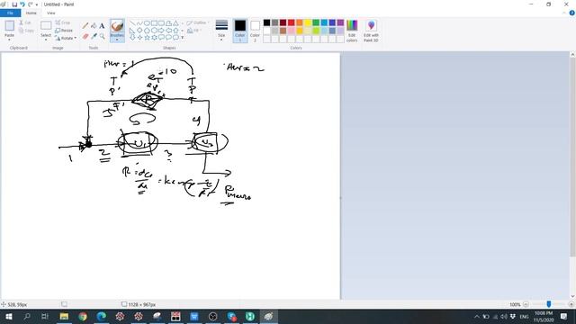Select the Text tool (A)

102,26
